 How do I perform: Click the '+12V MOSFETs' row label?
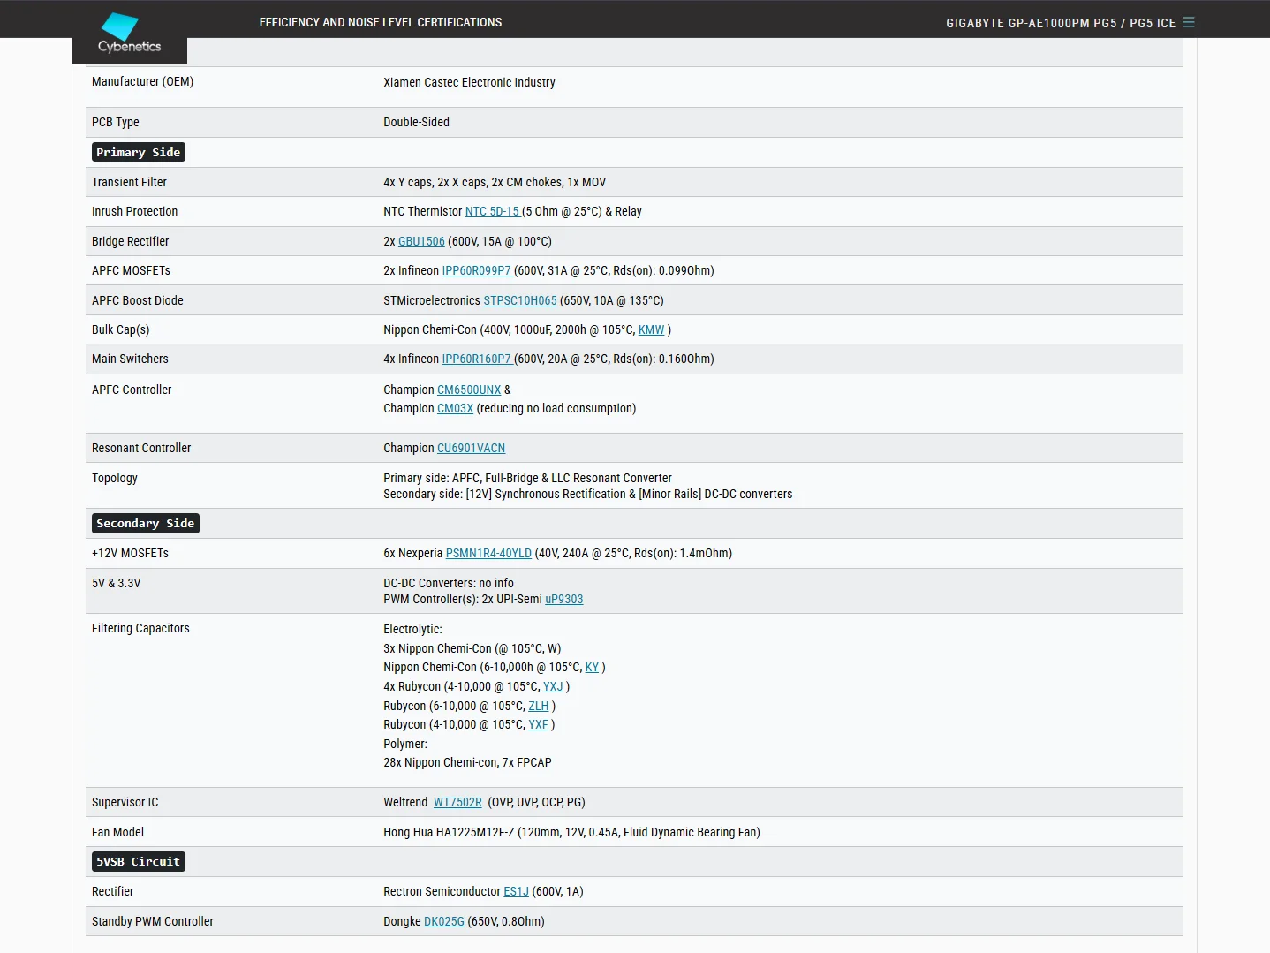130,553
